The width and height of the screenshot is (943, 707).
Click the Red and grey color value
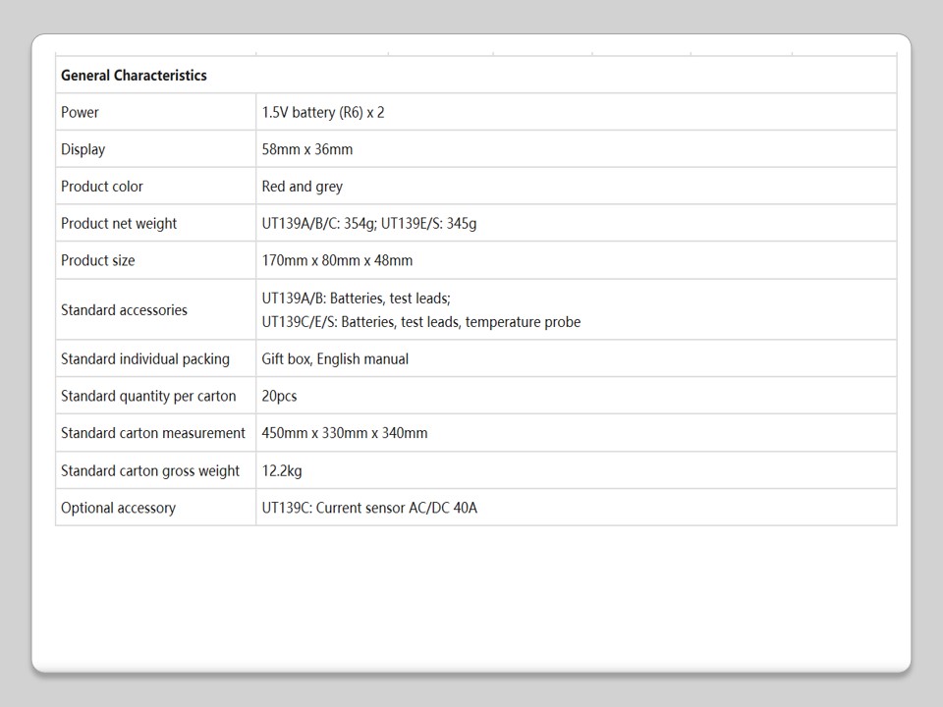303,187
